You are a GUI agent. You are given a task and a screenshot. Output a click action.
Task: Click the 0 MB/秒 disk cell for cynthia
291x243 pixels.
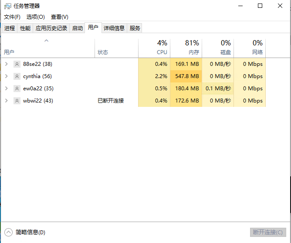(x=218, y=76)
